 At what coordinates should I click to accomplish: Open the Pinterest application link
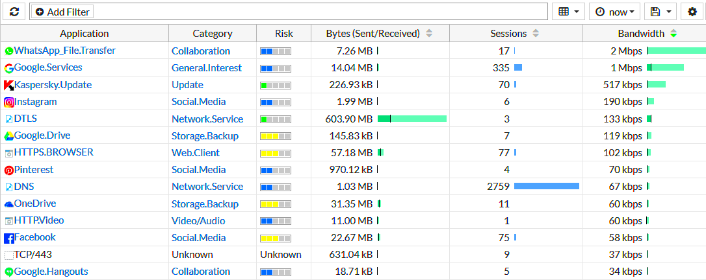click(x=34, y=169)
